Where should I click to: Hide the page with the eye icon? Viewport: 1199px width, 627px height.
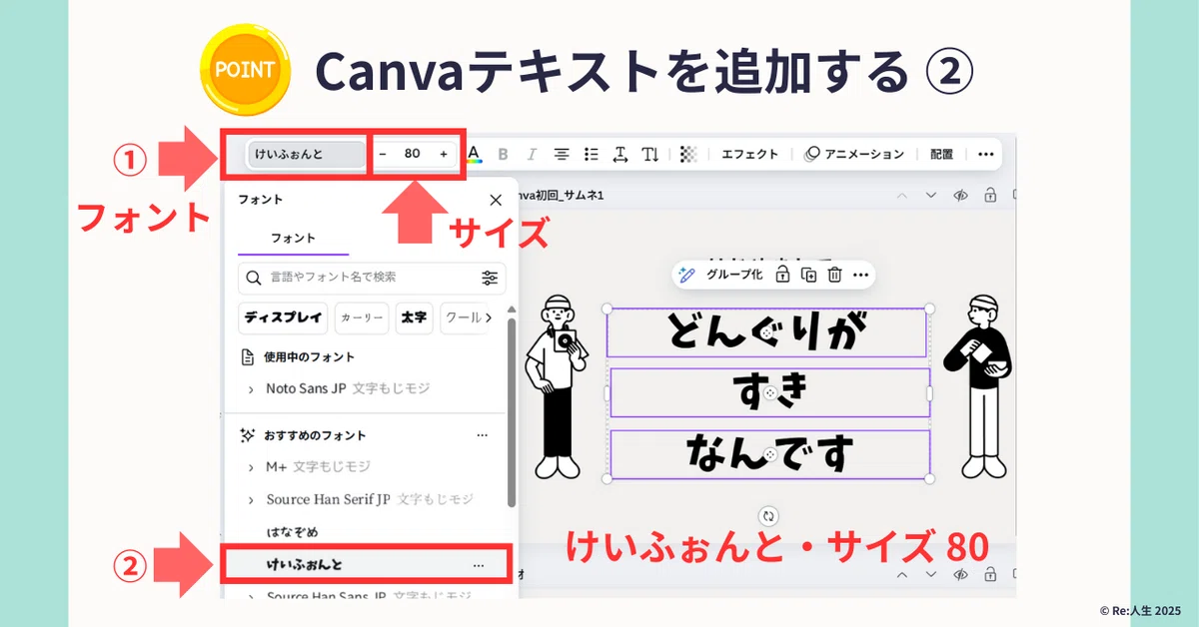pos(961,196)
